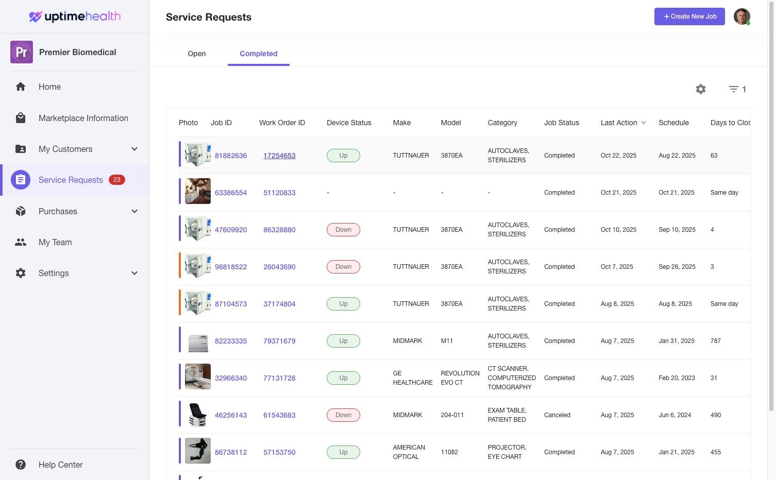Open the user profile avatar

[x=742, y=16]
